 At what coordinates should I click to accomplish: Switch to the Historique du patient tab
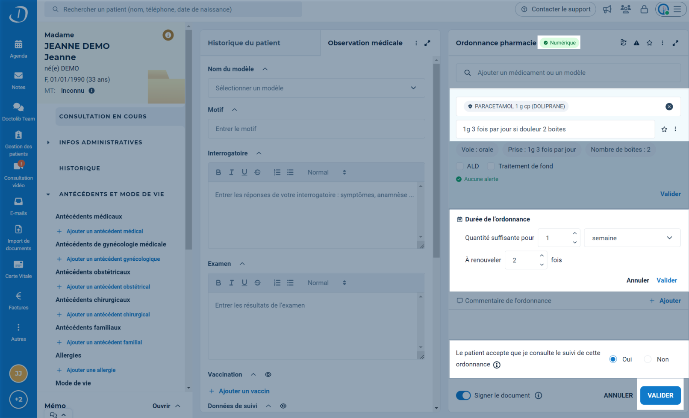[244, 43]
